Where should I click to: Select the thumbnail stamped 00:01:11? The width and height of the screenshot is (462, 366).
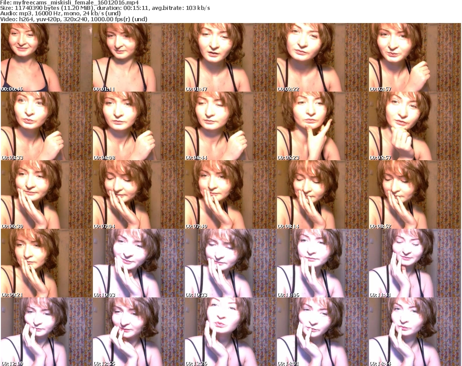139,57
